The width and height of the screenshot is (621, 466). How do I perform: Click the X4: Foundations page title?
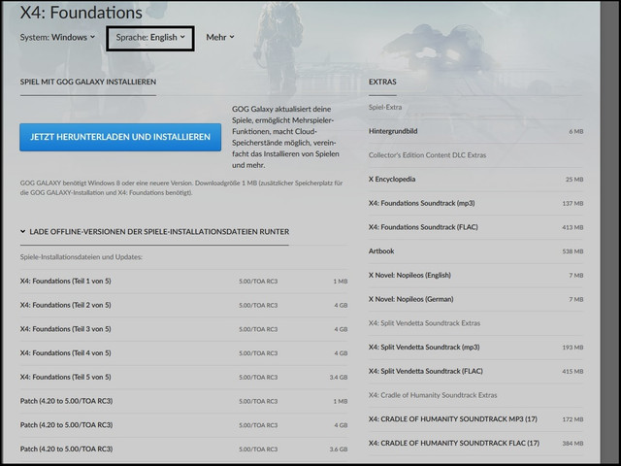[x=82, y=13]
